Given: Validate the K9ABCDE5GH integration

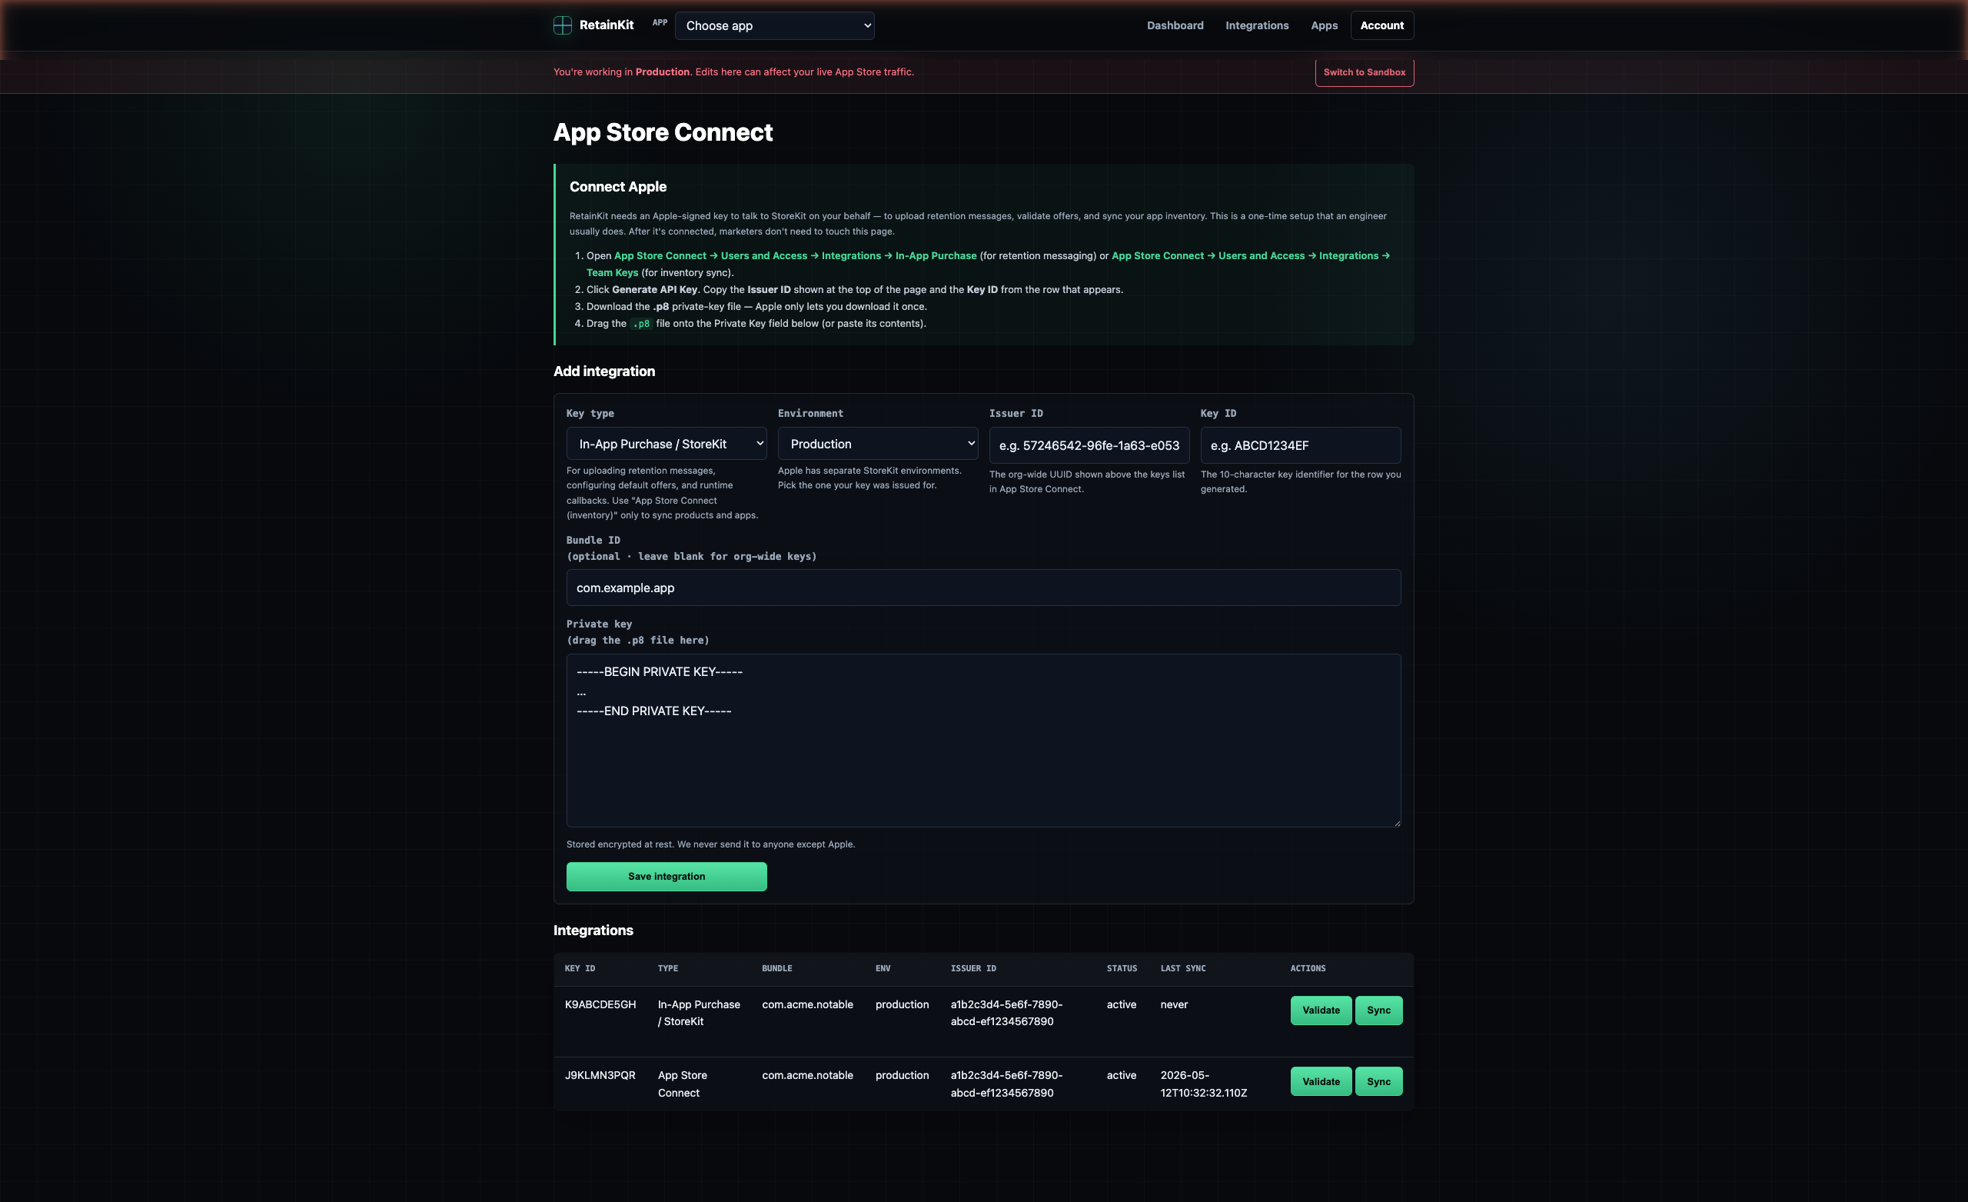Looking at the screenshot, I should point(1320,1011).
